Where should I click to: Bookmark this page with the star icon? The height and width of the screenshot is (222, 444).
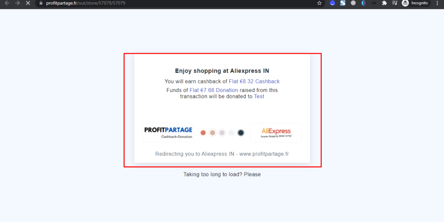click(x=320, y=3)
